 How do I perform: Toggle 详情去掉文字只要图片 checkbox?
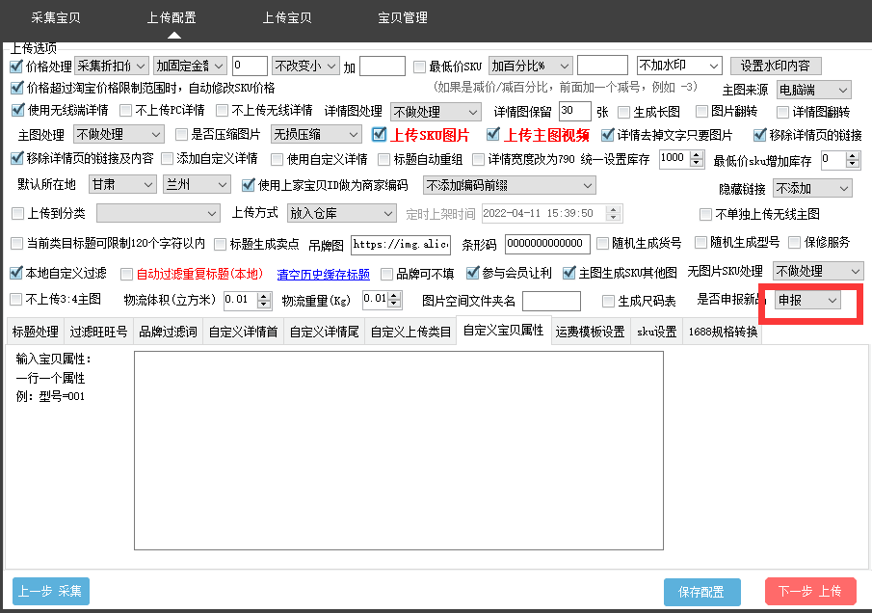(608, 135)
